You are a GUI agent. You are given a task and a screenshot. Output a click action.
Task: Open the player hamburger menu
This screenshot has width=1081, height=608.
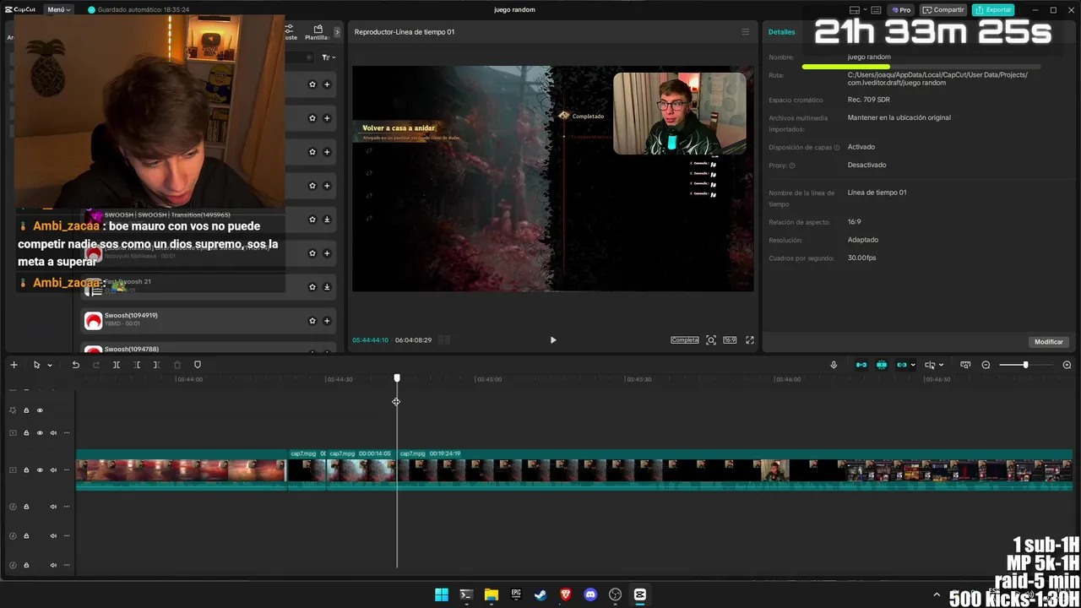(745, 32)
